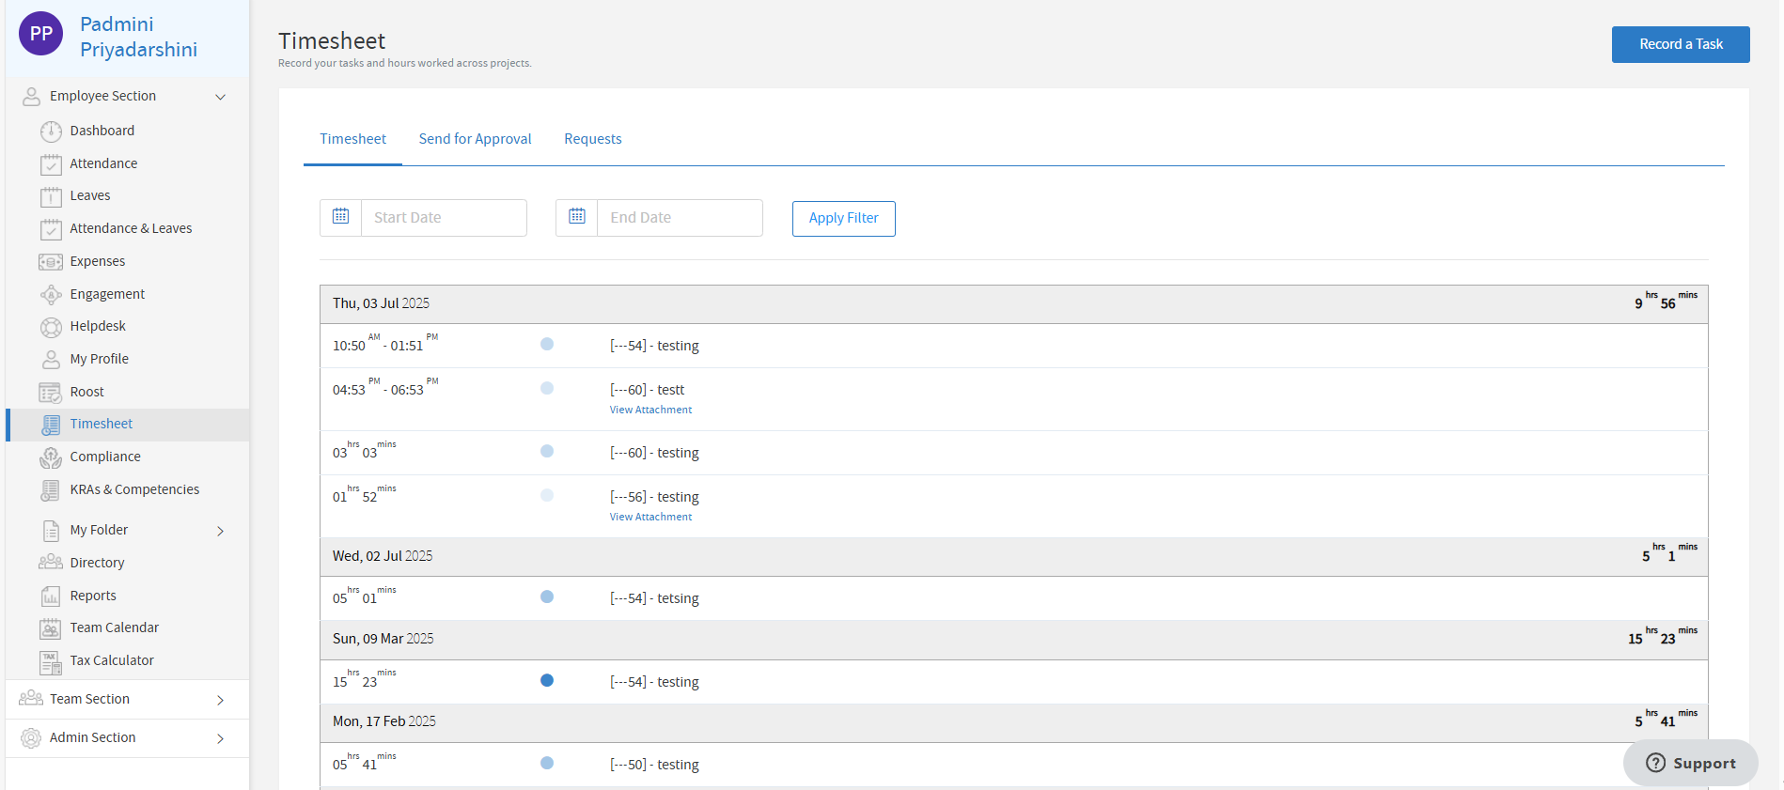Open the Helpdesk lifebuoy icon
This screenshot has width=1784, height=790.
[x=51, y=327]
